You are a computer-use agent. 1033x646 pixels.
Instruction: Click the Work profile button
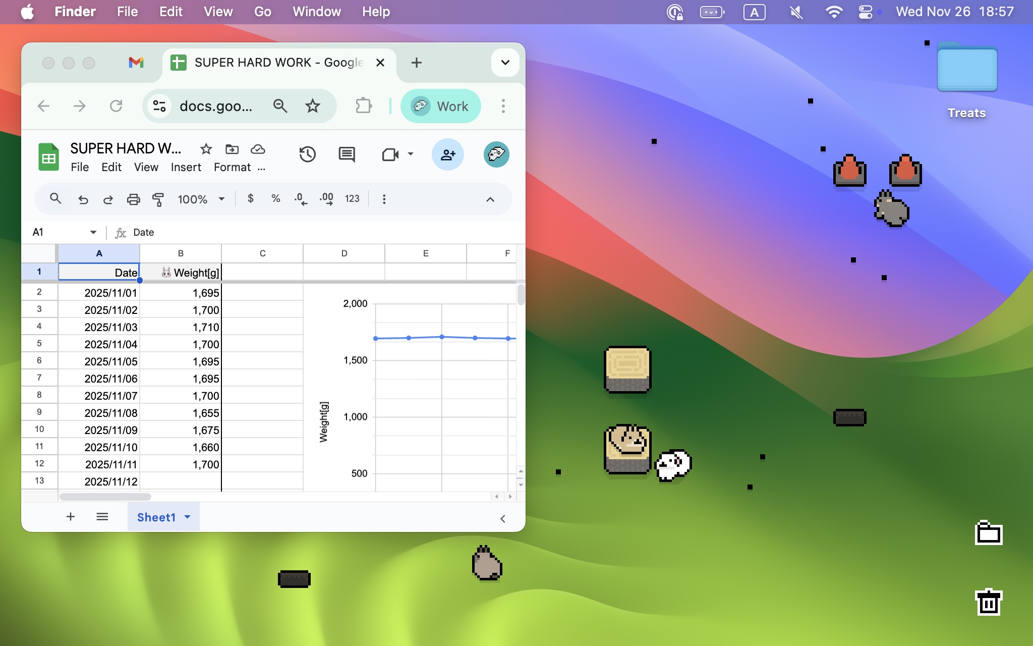pos(440,106)
